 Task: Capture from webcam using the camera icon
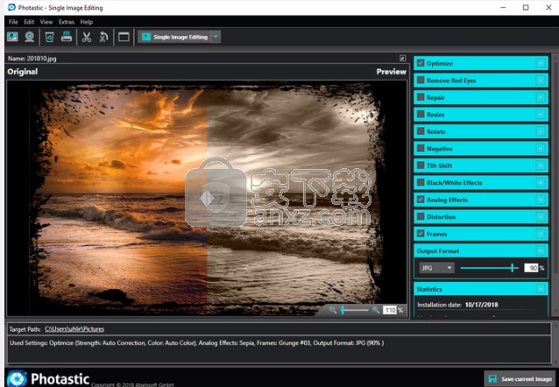29,37
